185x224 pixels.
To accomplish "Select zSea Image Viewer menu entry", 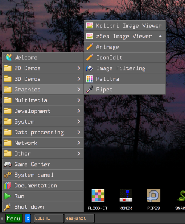I will pos(125,36).
